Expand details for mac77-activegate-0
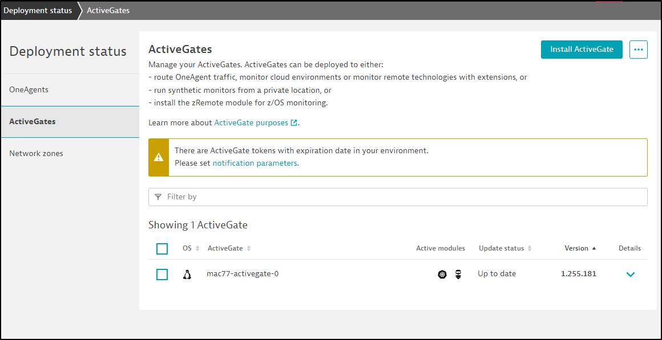Image resolution: width=662 pixels, height=340 pixels. click(631, 275)
